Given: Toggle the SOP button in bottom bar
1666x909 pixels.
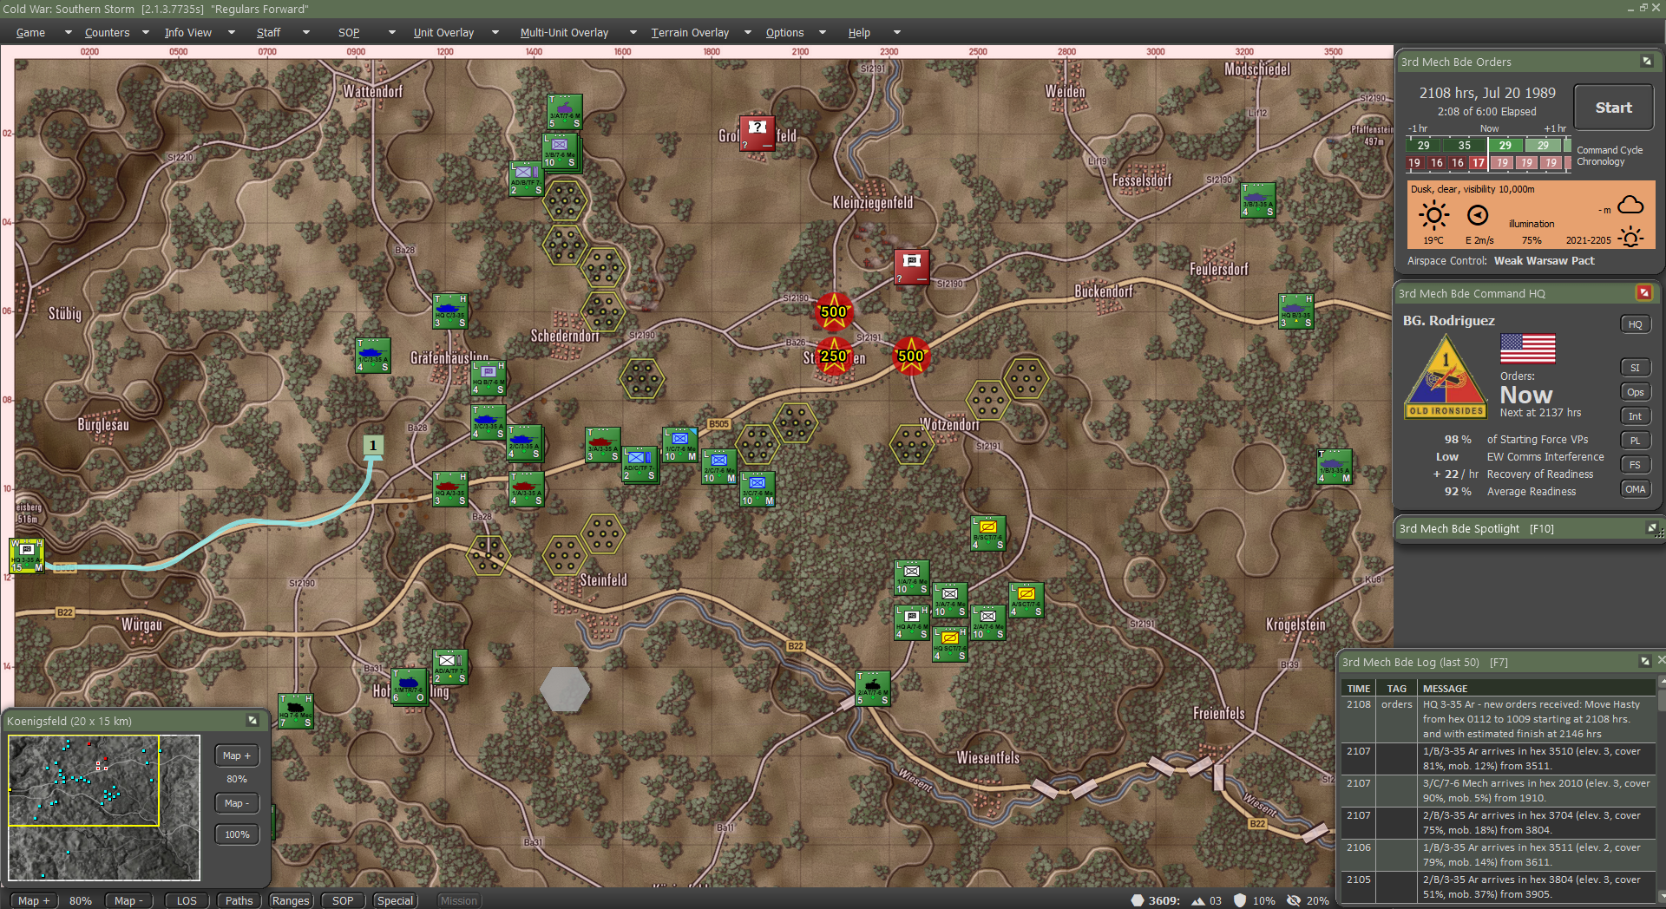Looking at the screenshot, I should [343, 900].
